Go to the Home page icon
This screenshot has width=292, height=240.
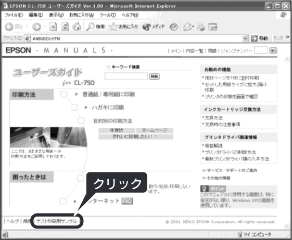click(x=77, y=27)
